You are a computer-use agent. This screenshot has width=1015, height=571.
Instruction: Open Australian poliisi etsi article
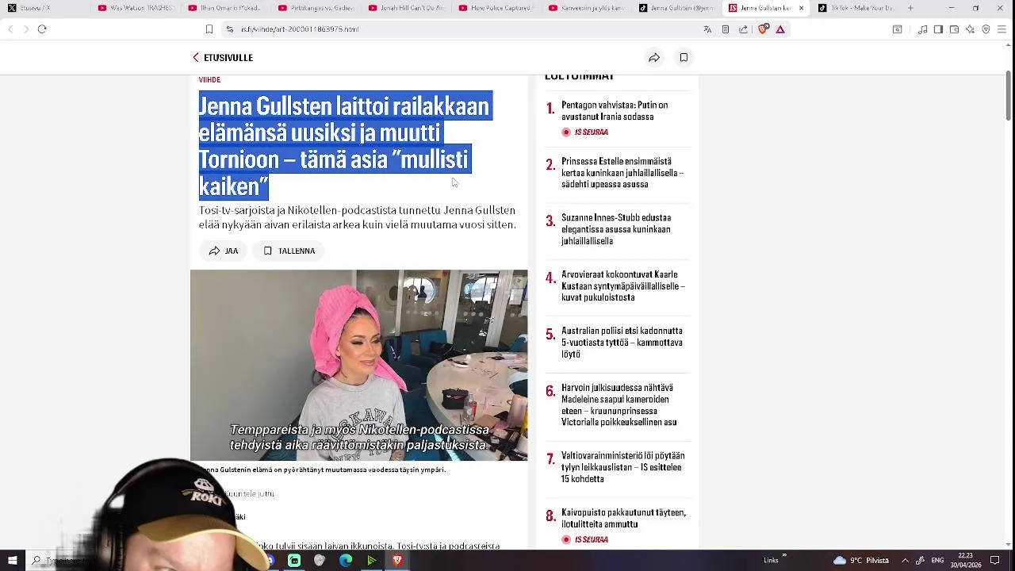(x=622, y=343)
